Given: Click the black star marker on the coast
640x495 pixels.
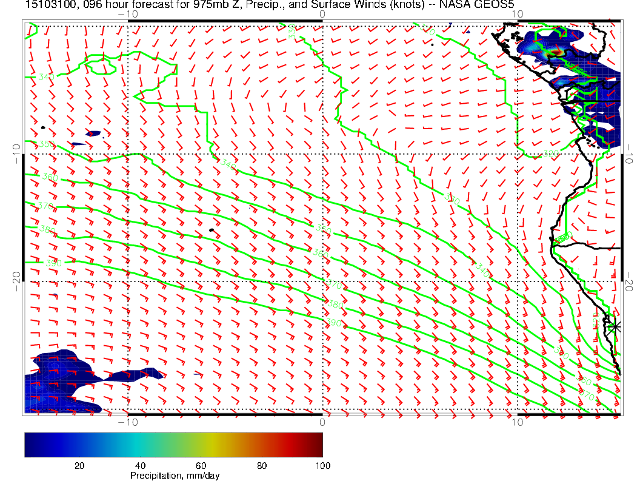Looking at the screenshot, I should pos(615,327).
